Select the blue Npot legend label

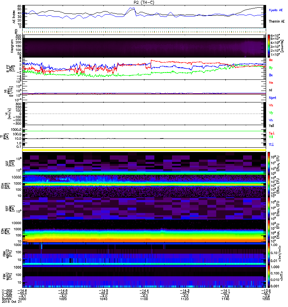(x=272, y=98)
